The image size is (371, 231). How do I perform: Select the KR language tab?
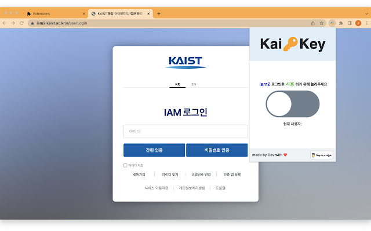coord(177,84)
